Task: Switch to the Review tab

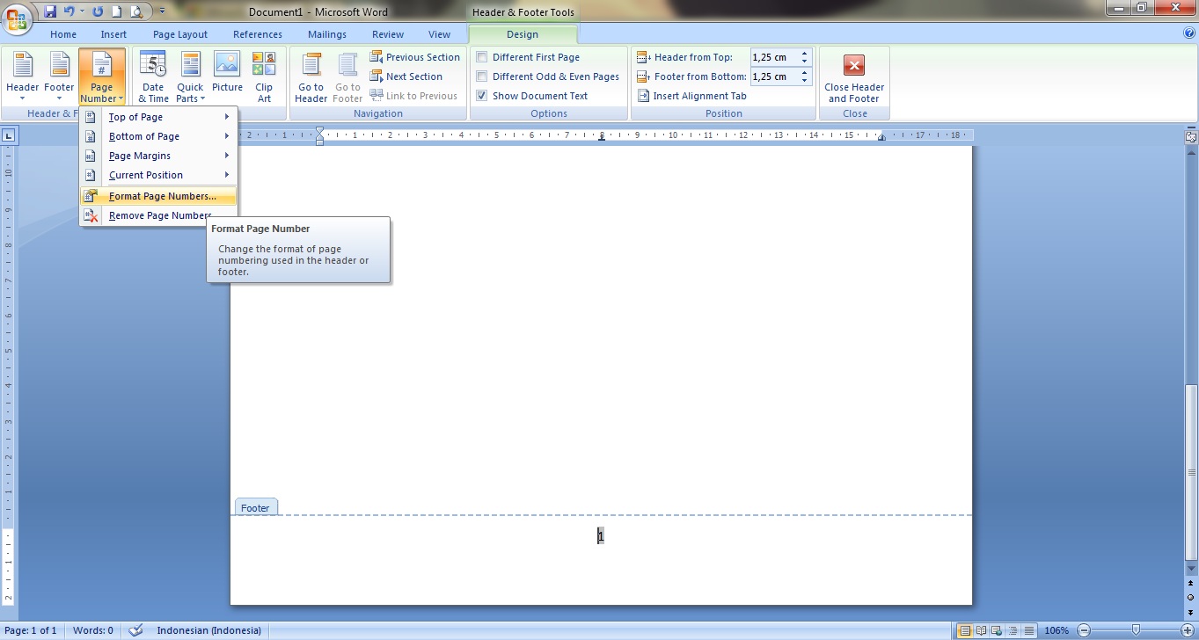Action: coord(388,34)
